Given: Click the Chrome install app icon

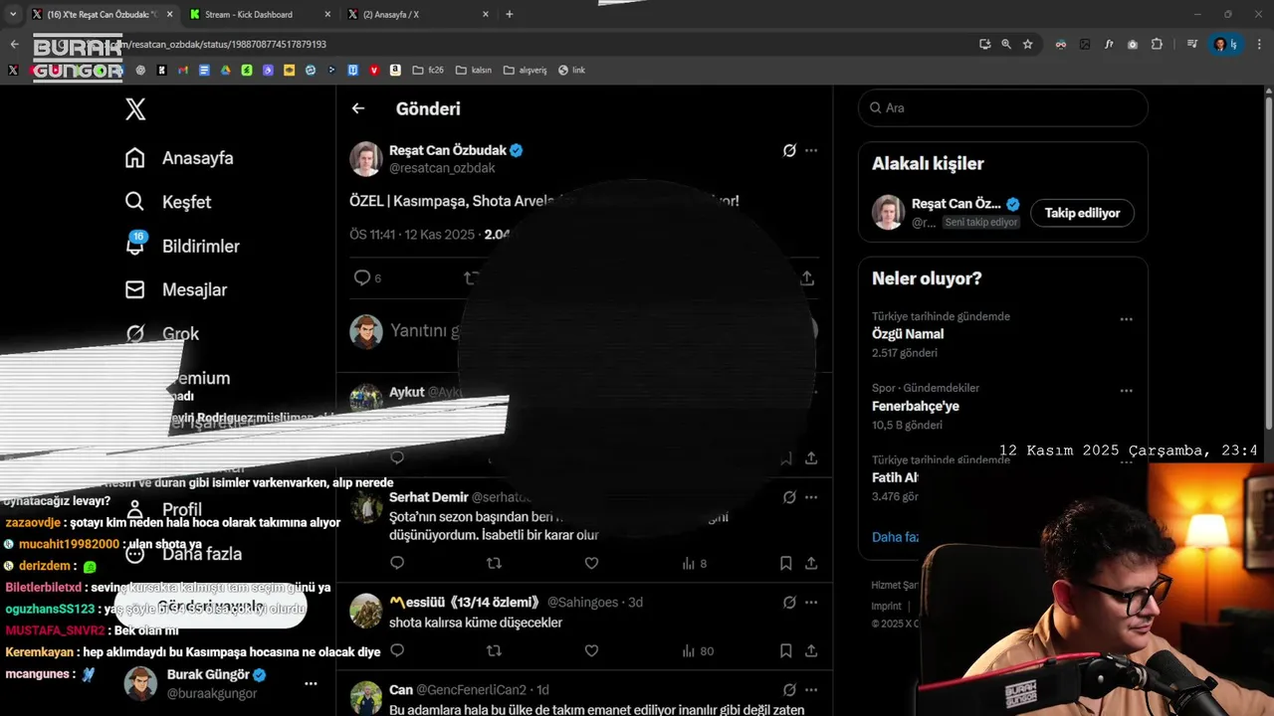Looking at the screenshot, I should (x=984, y=44).
